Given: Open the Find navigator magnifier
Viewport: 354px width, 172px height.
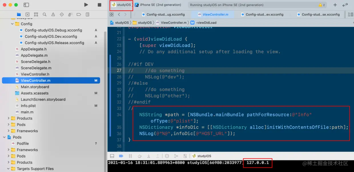Looking at the screenshot, I should pos(45,15).
